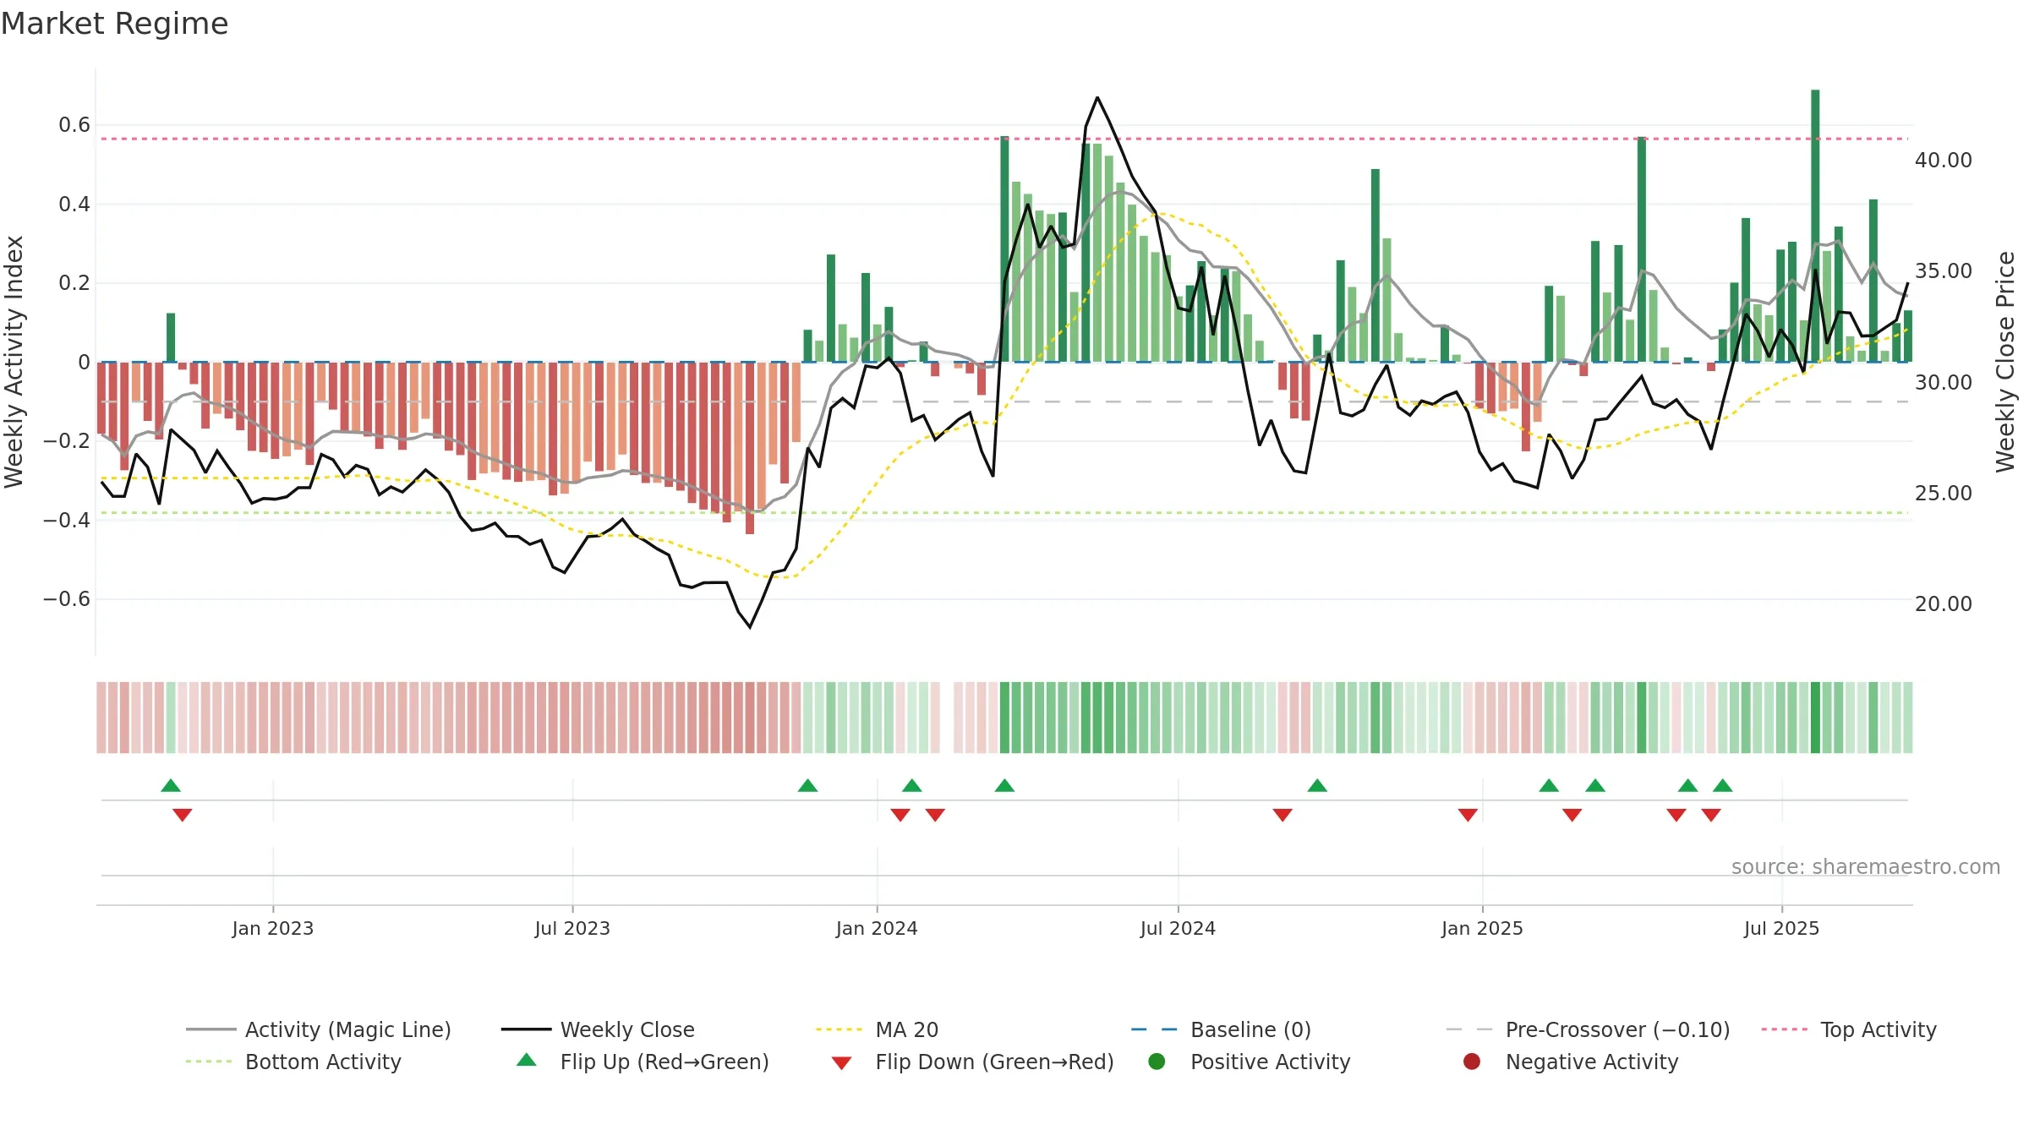The width and height of the screenshot is (2029, 1141).
Task: Click the green Flip Up triangle icon in legend
Action: [x=527, y=1060]
